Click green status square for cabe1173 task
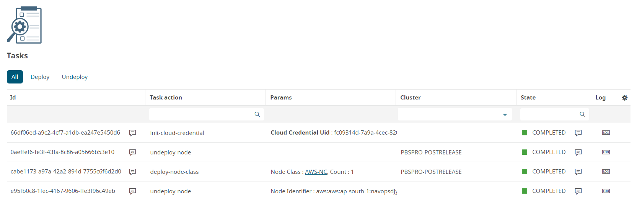Image resolution: width=637 pixels, height=199 pixels. tap(525, 172)
